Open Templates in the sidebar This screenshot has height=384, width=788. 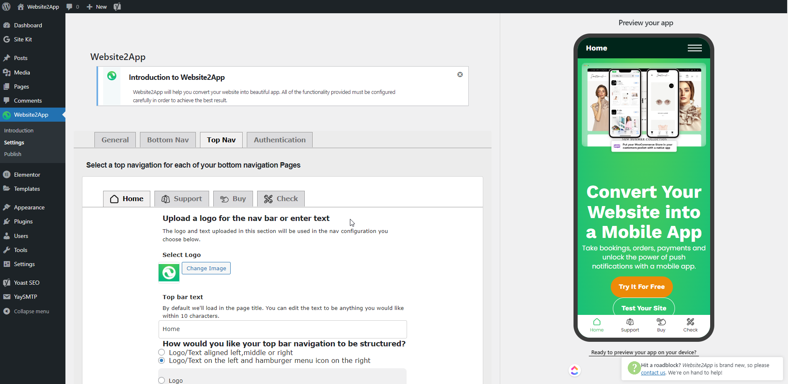coord(33,189)
